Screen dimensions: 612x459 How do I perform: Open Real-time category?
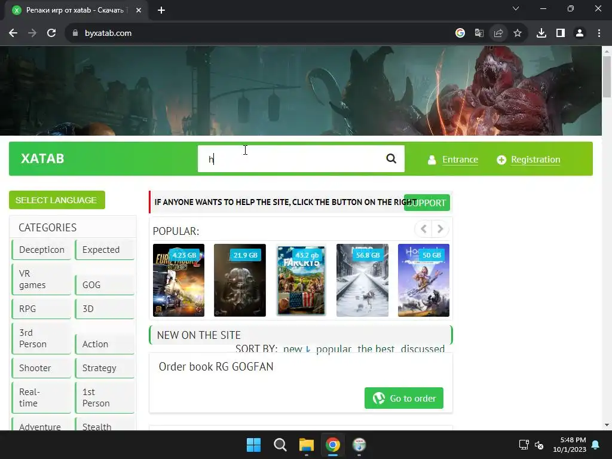pyautogui.click(x=41, y=397)
